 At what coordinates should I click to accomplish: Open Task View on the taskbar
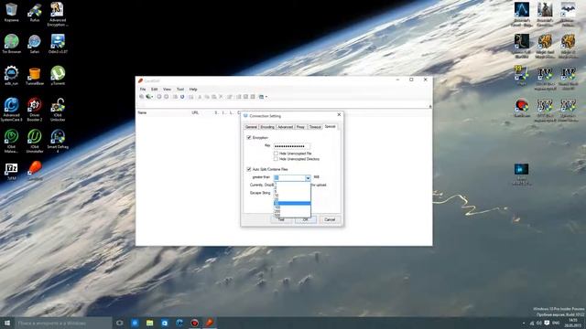click(x=120, y=323)
